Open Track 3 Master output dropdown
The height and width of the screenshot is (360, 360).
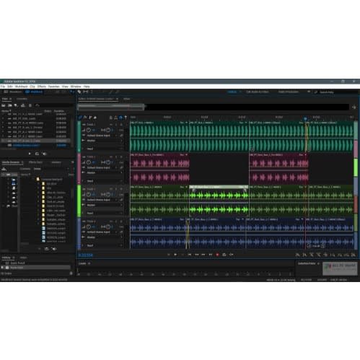105,205
